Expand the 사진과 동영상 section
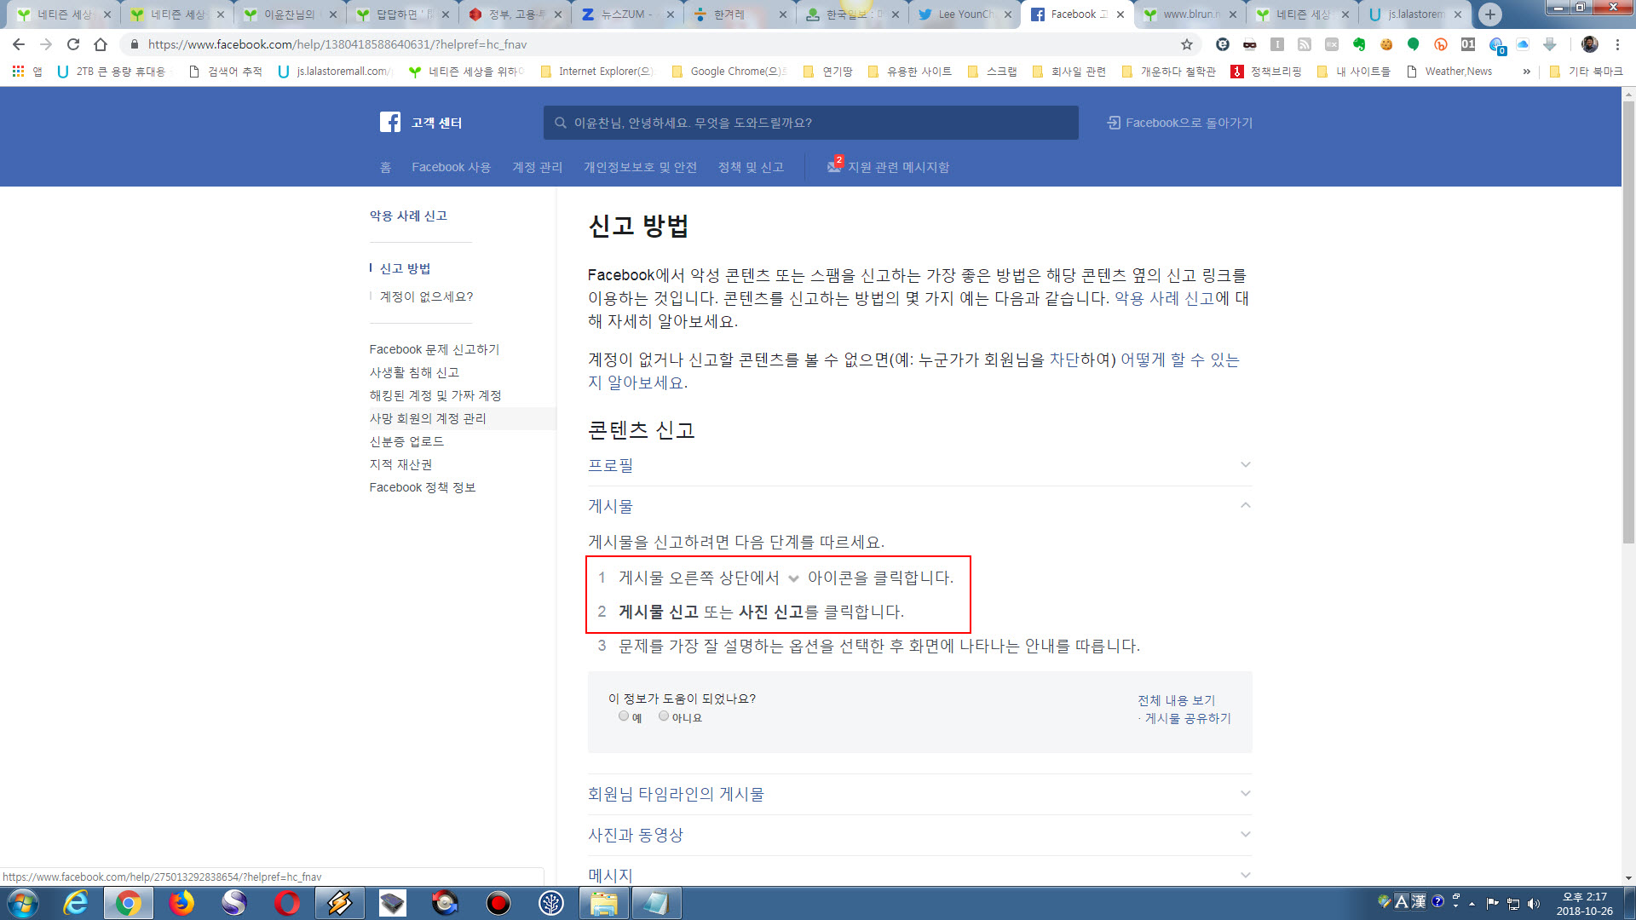1636x920 pixels. tap(919, 835)
